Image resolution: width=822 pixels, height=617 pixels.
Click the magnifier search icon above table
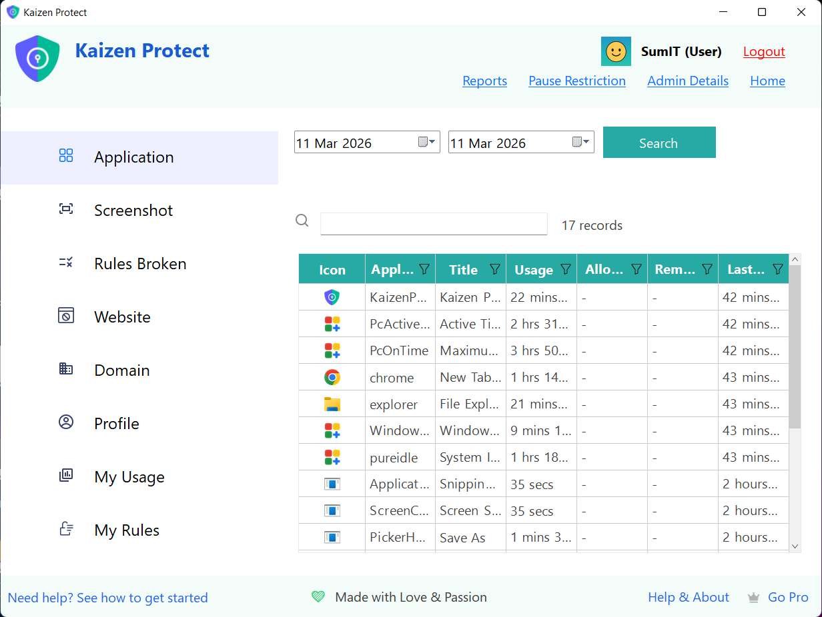click(x=302, y=221)
